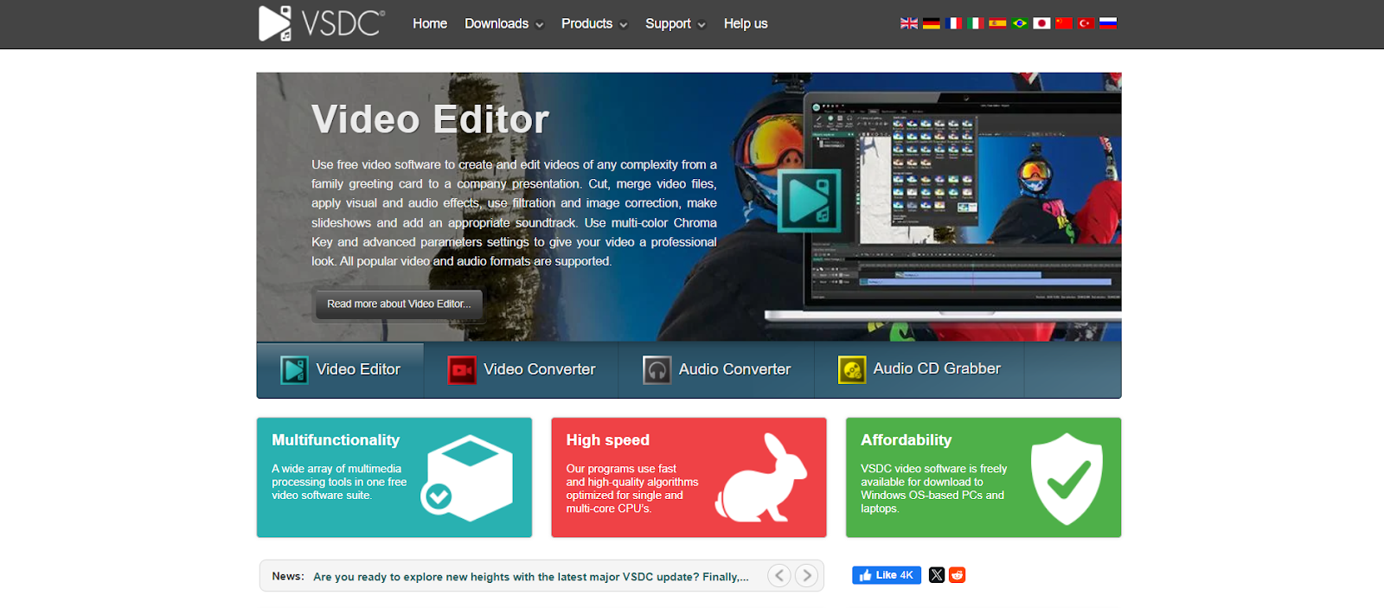Click the VSDC logo in the header
Image resolution: width=1384 pixels, height=608 pixels.
(322, 23)
